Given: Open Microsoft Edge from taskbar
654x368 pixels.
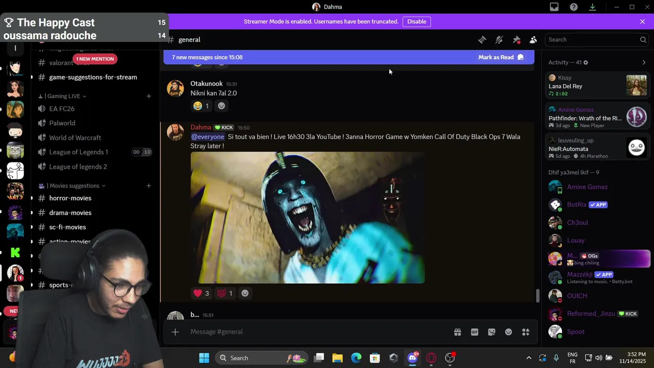Looking at the screenshot, I should point(356,358).
